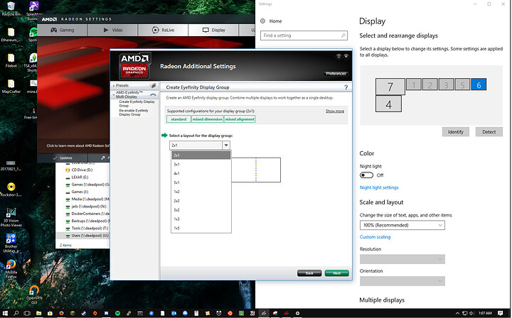Select the 1x3 layout option
The height and width of the screenshot is (318, 512).
(201, 219)
